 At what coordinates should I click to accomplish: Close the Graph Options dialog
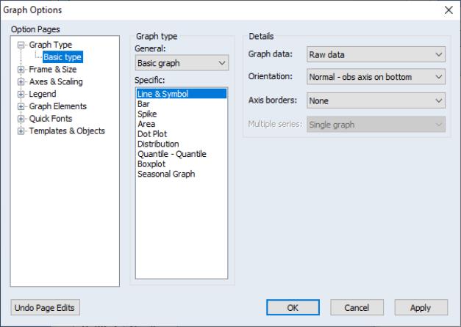click(x=449, y=10)
